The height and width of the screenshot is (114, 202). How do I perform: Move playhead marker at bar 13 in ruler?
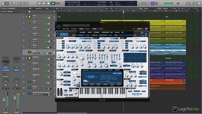coord(123,13)
